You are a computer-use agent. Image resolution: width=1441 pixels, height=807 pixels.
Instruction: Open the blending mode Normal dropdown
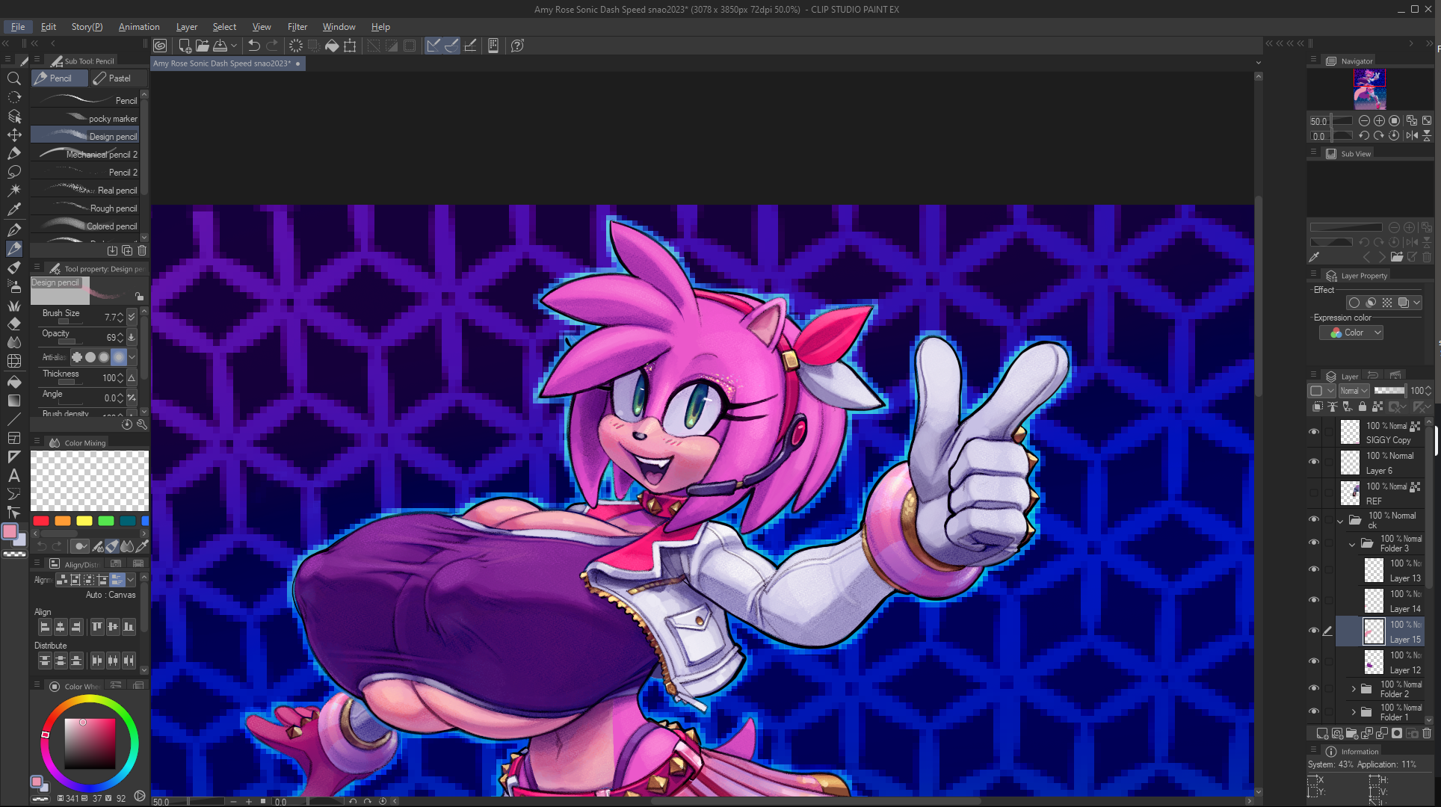pyautogui.click(x=1354, y=391)
